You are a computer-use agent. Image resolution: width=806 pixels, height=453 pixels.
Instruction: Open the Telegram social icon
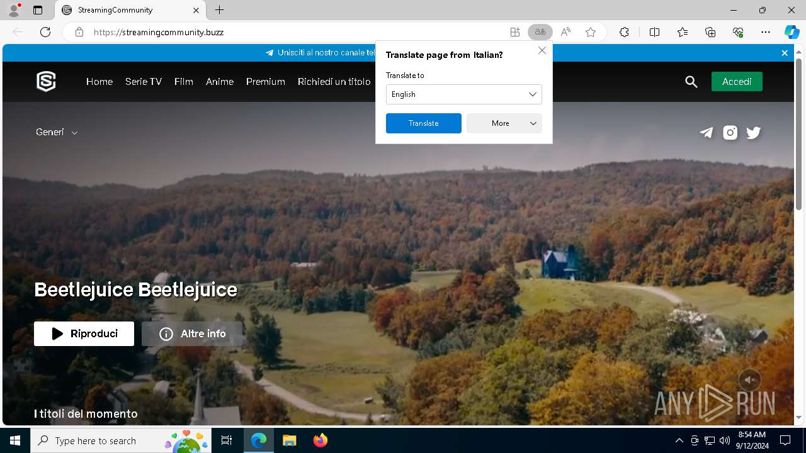click(x=707, y=132)
